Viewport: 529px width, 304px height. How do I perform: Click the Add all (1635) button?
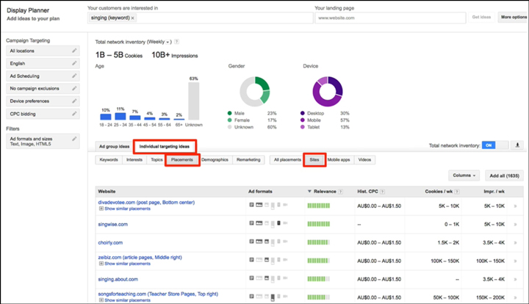click(505, 175)
